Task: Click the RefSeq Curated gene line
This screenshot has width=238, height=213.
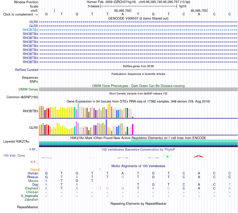Action: [138, 70]
